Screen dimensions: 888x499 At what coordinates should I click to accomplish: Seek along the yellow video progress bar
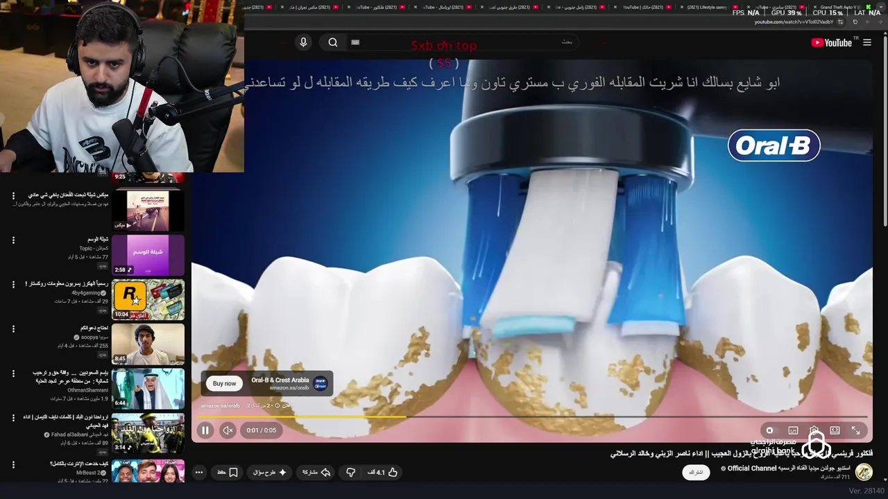(533, 417)
